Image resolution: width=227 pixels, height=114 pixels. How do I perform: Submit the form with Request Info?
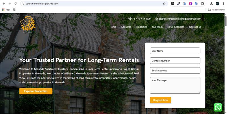[160, 100]
